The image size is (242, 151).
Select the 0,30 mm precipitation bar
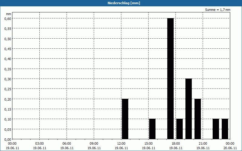pyautogui.click(x=188, y=109)
